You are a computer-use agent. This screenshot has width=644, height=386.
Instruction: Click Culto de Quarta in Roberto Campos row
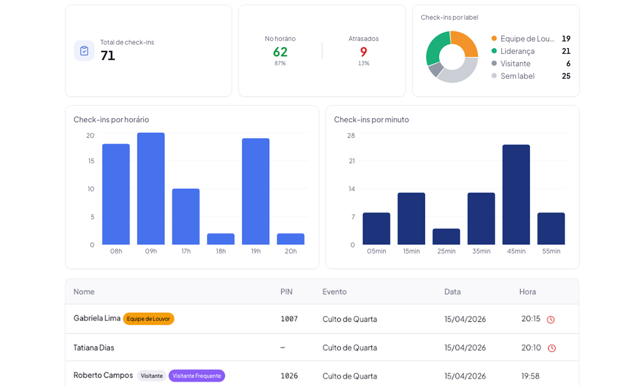[x=350, y=376]
